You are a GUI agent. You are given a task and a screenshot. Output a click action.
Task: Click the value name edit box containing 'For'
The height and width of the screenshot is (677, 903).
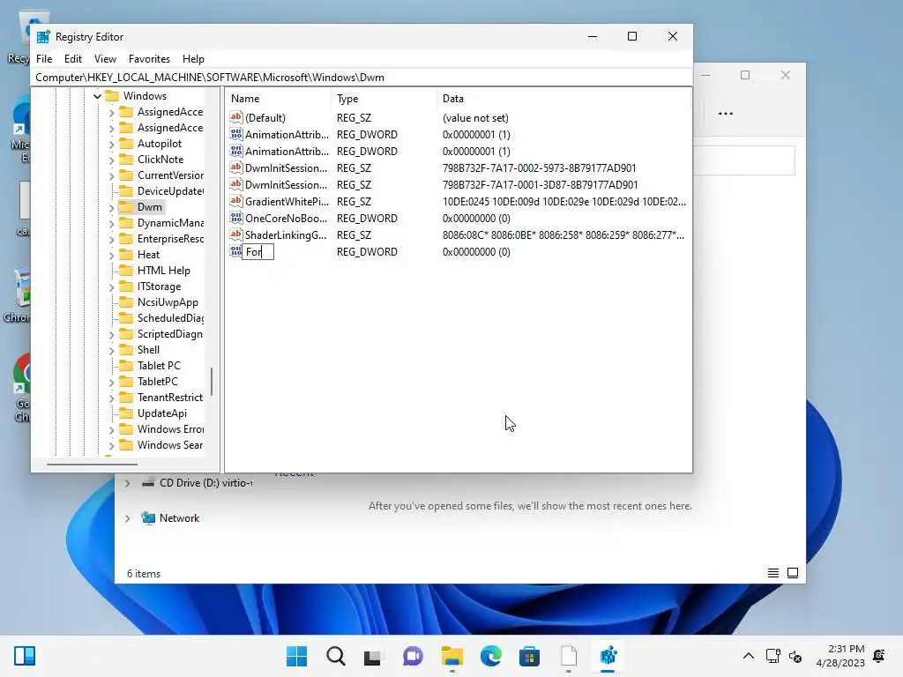point(258,251)
